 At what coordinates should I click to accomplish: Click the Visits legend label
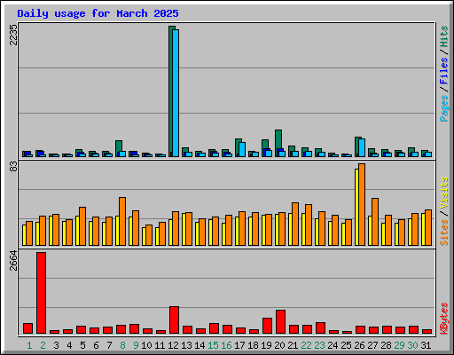(x=443, y=193)
